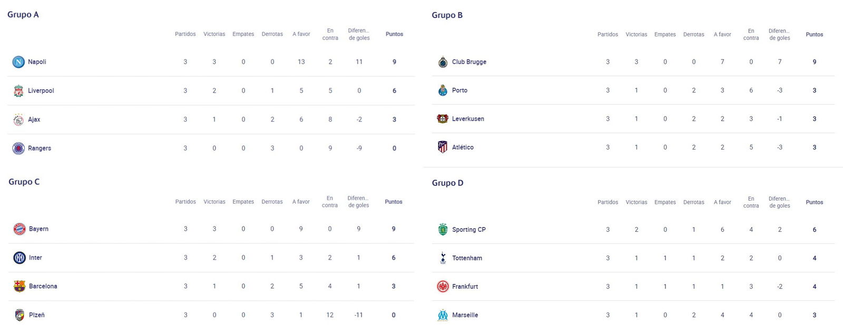Open Club Brugge via its crest
The width and height of the screenshot is (843, 334).
[443, 62]
